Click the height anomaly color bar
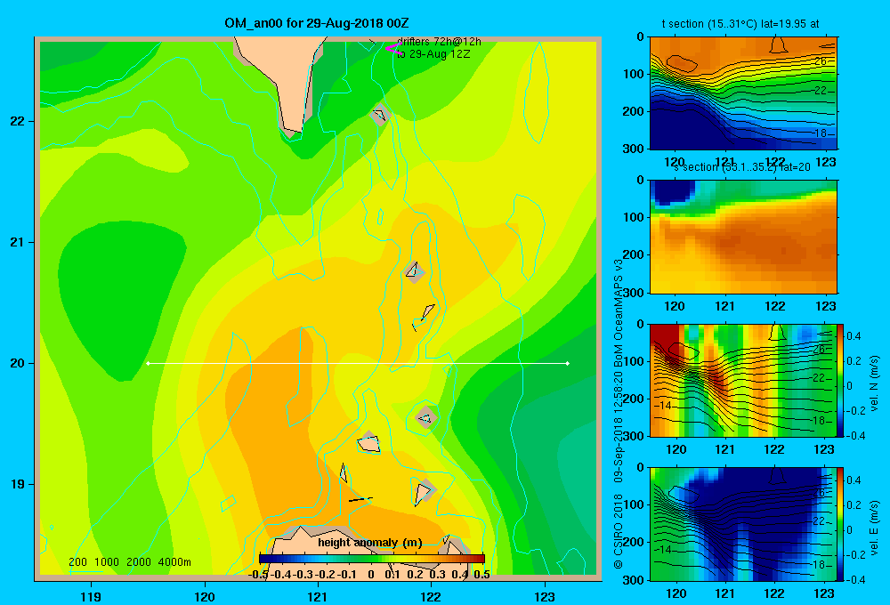890x605 pixels. [x=372, y=559]
